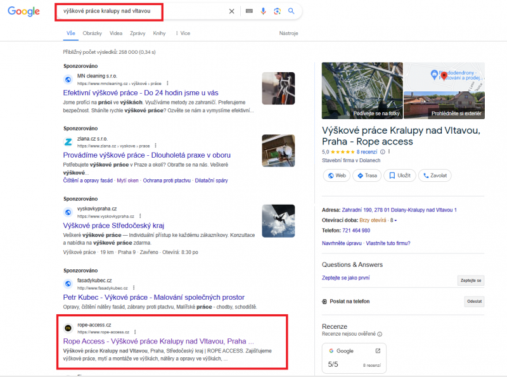The height and width of the screenshot is (377, 507).
Task: Click the phone number 721 464 980
Action: tap(356, 231)
